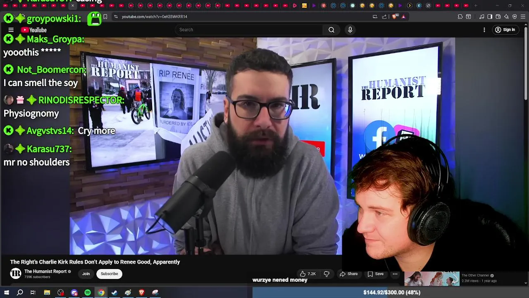Open the Windows Start menu

click(6, 293)
